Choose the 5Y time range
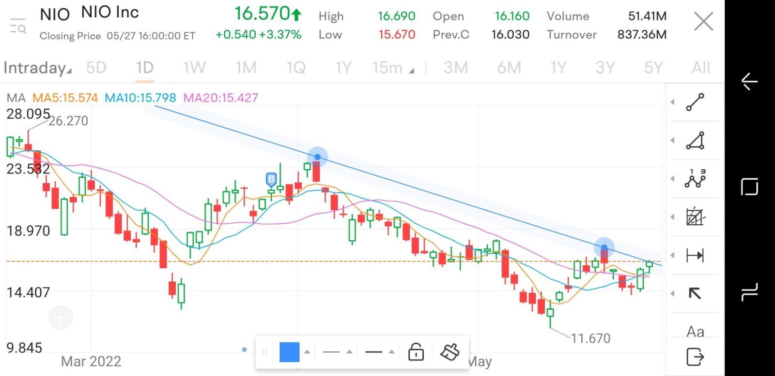 coord(653,68)
